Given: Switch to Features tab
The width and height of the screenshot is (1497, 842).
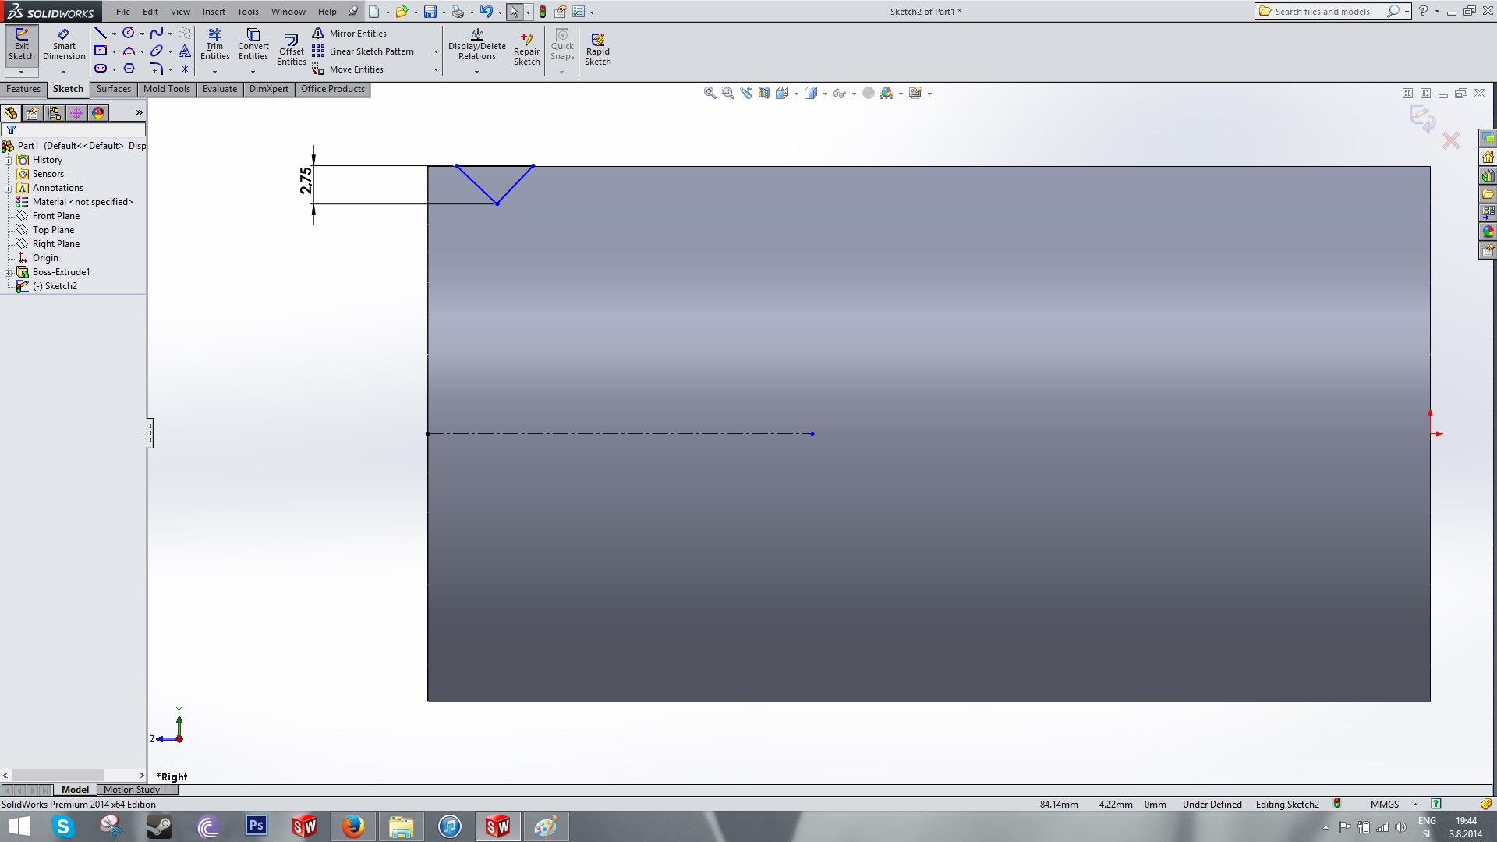Looking at the screenshot, I should (23, 89).
